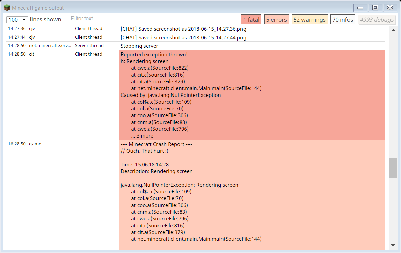Click java.lang.NullPointerException: Rendering screen line
The image size is (401, 253).
tap(179, 185)
